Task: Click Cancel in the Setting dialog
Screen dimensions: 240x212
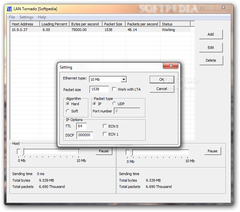Action: 162,89
